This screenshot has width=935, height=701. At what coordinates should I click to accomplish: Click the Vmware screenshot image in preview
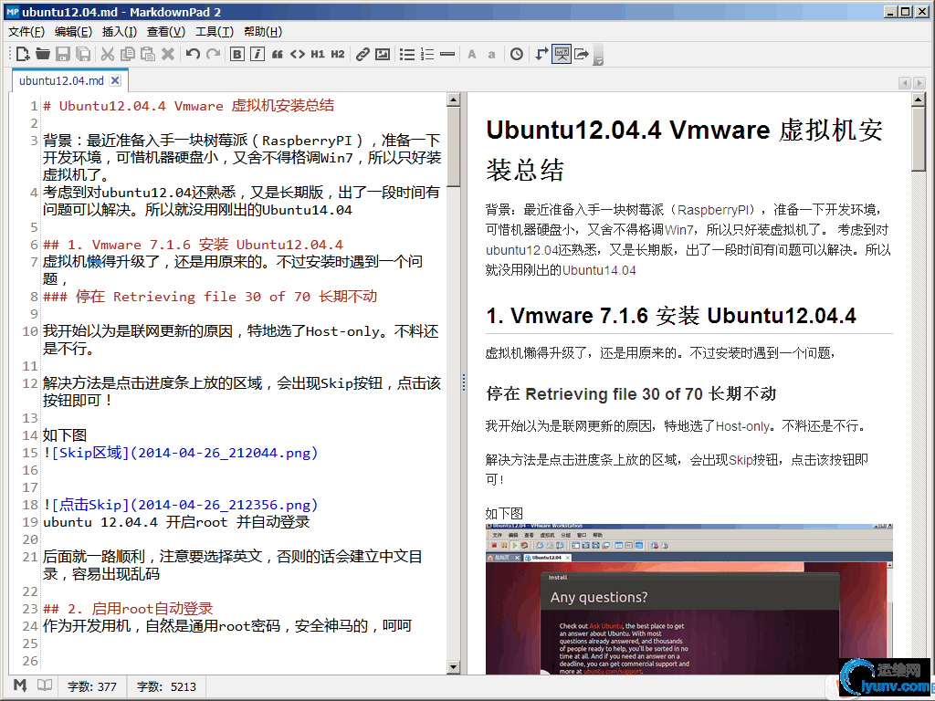[x=688, y=599]
